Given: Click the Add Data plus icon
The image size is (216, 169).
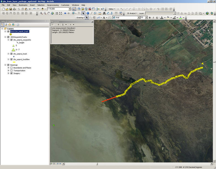Looking at the screenshot, I should click(x=43, y=9).
